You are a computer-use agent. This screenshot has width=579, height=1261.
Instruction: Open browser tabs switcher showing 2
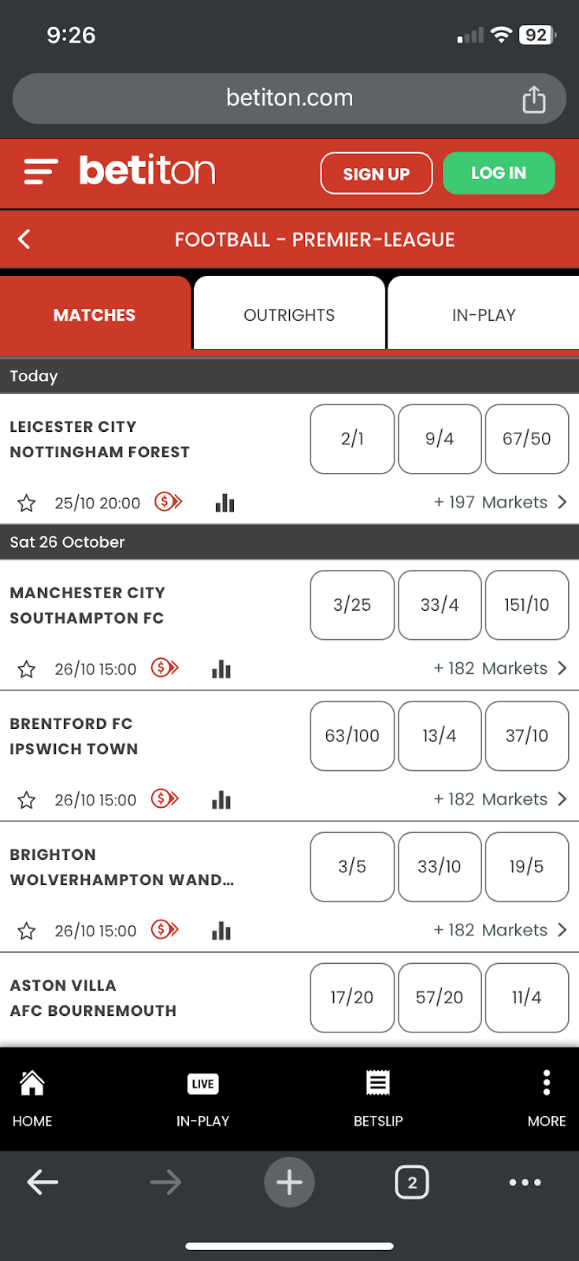point(412,1182)
